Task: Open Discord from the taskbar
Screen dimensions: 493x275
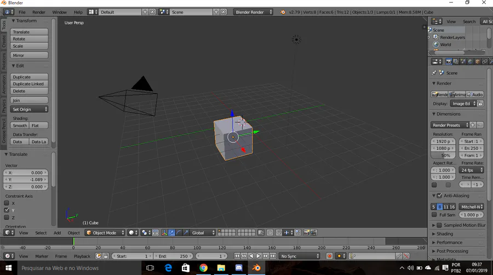Action: tap(239, 268)
